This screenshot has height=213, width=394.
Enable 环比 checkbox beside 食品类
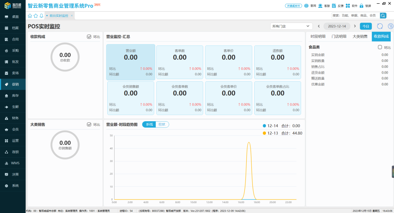pos(380,47)
